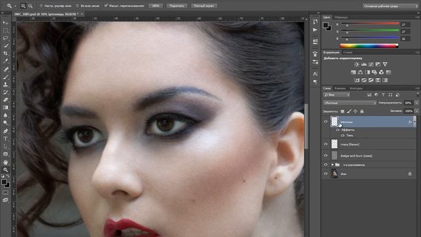Select the Gradient tool

point(5,107)
